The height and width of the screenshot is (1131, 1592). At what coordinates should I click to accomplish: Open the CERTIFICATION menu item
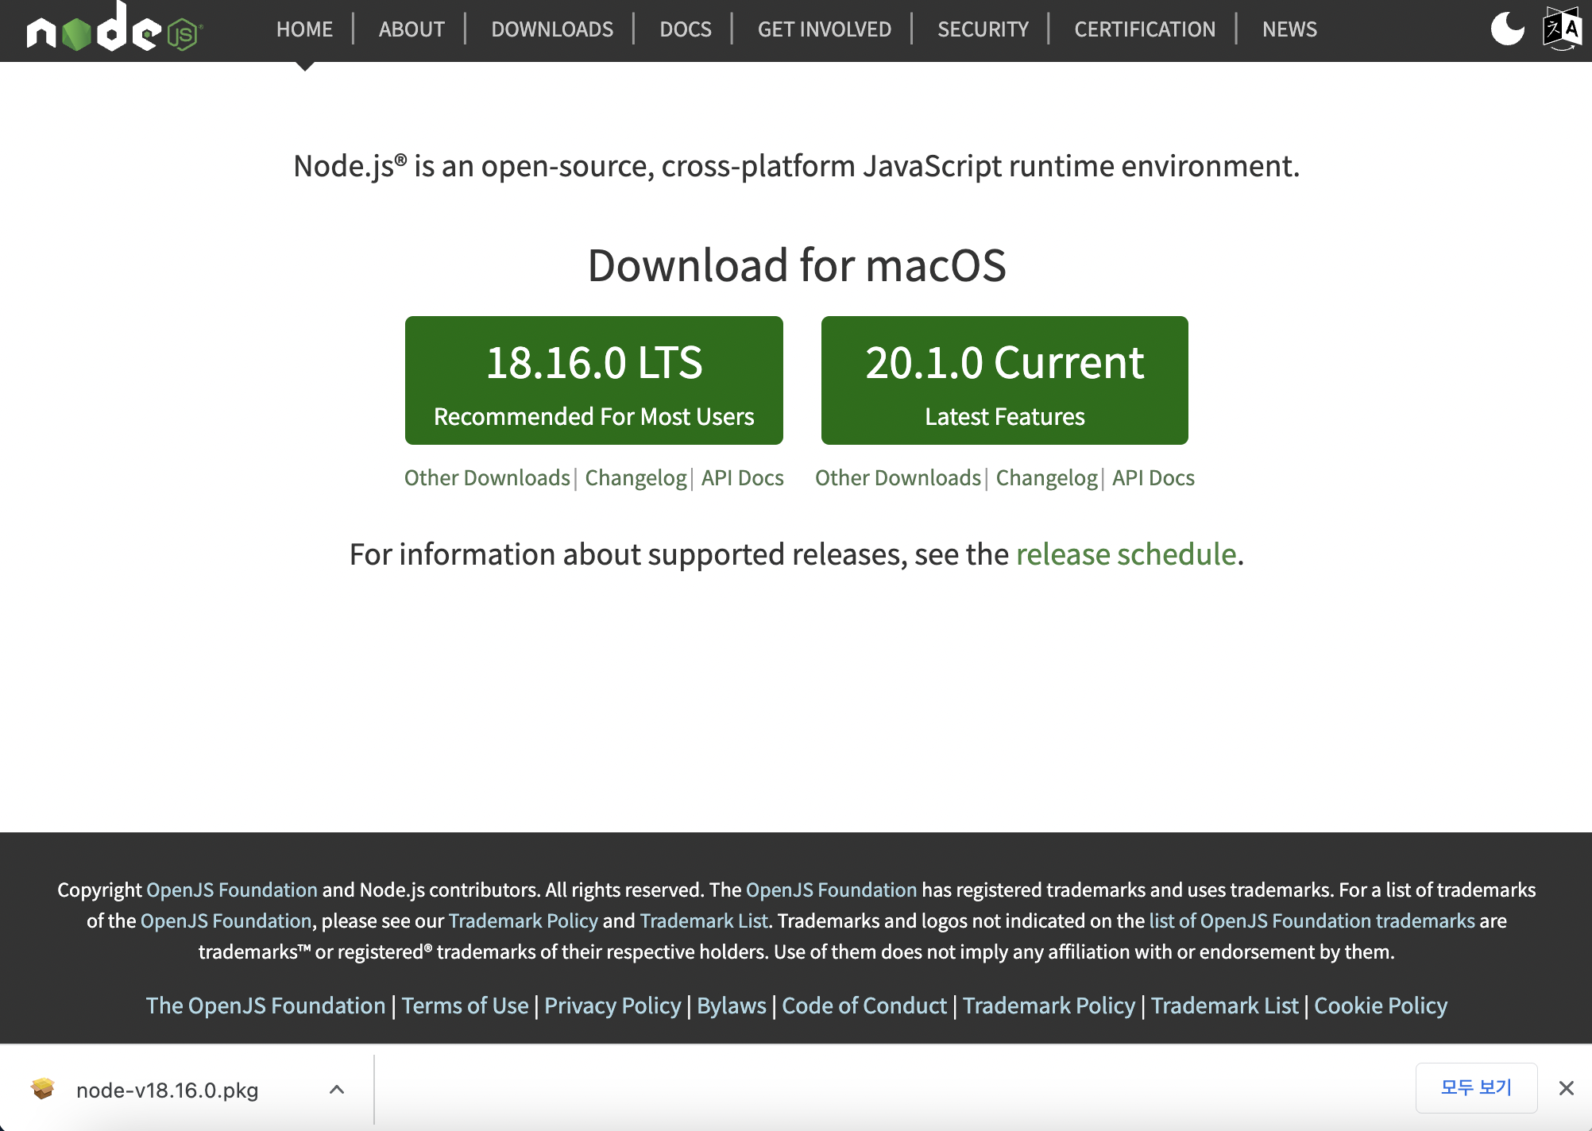tap(1145, 29)
